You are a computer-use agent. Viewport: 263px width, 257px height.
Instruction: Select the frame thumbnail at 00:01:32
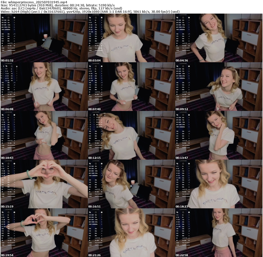click(44, 38)
